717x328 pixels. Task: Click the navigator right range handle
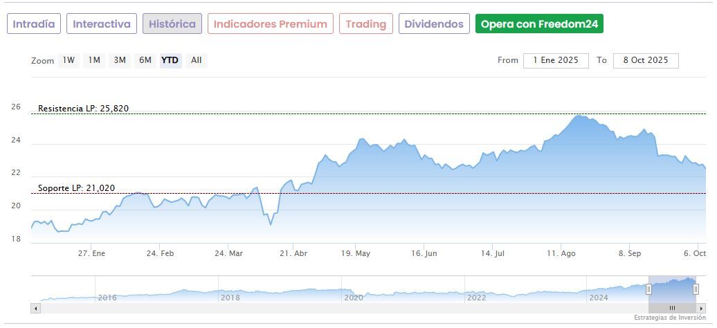coord(696,289)
